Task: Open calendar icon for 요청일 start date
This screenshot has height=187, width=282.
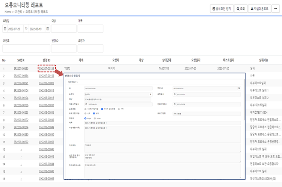Action: tap(5, 29)
